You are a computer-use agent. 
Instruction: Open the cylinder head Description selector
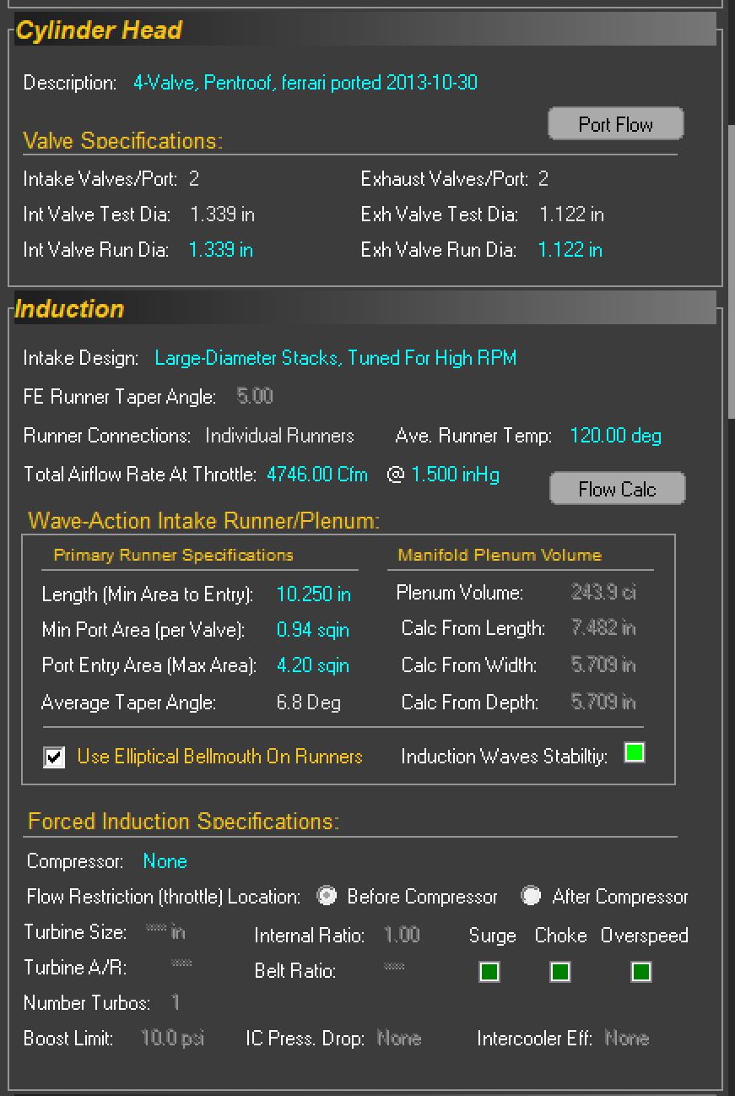coord(305,83)
